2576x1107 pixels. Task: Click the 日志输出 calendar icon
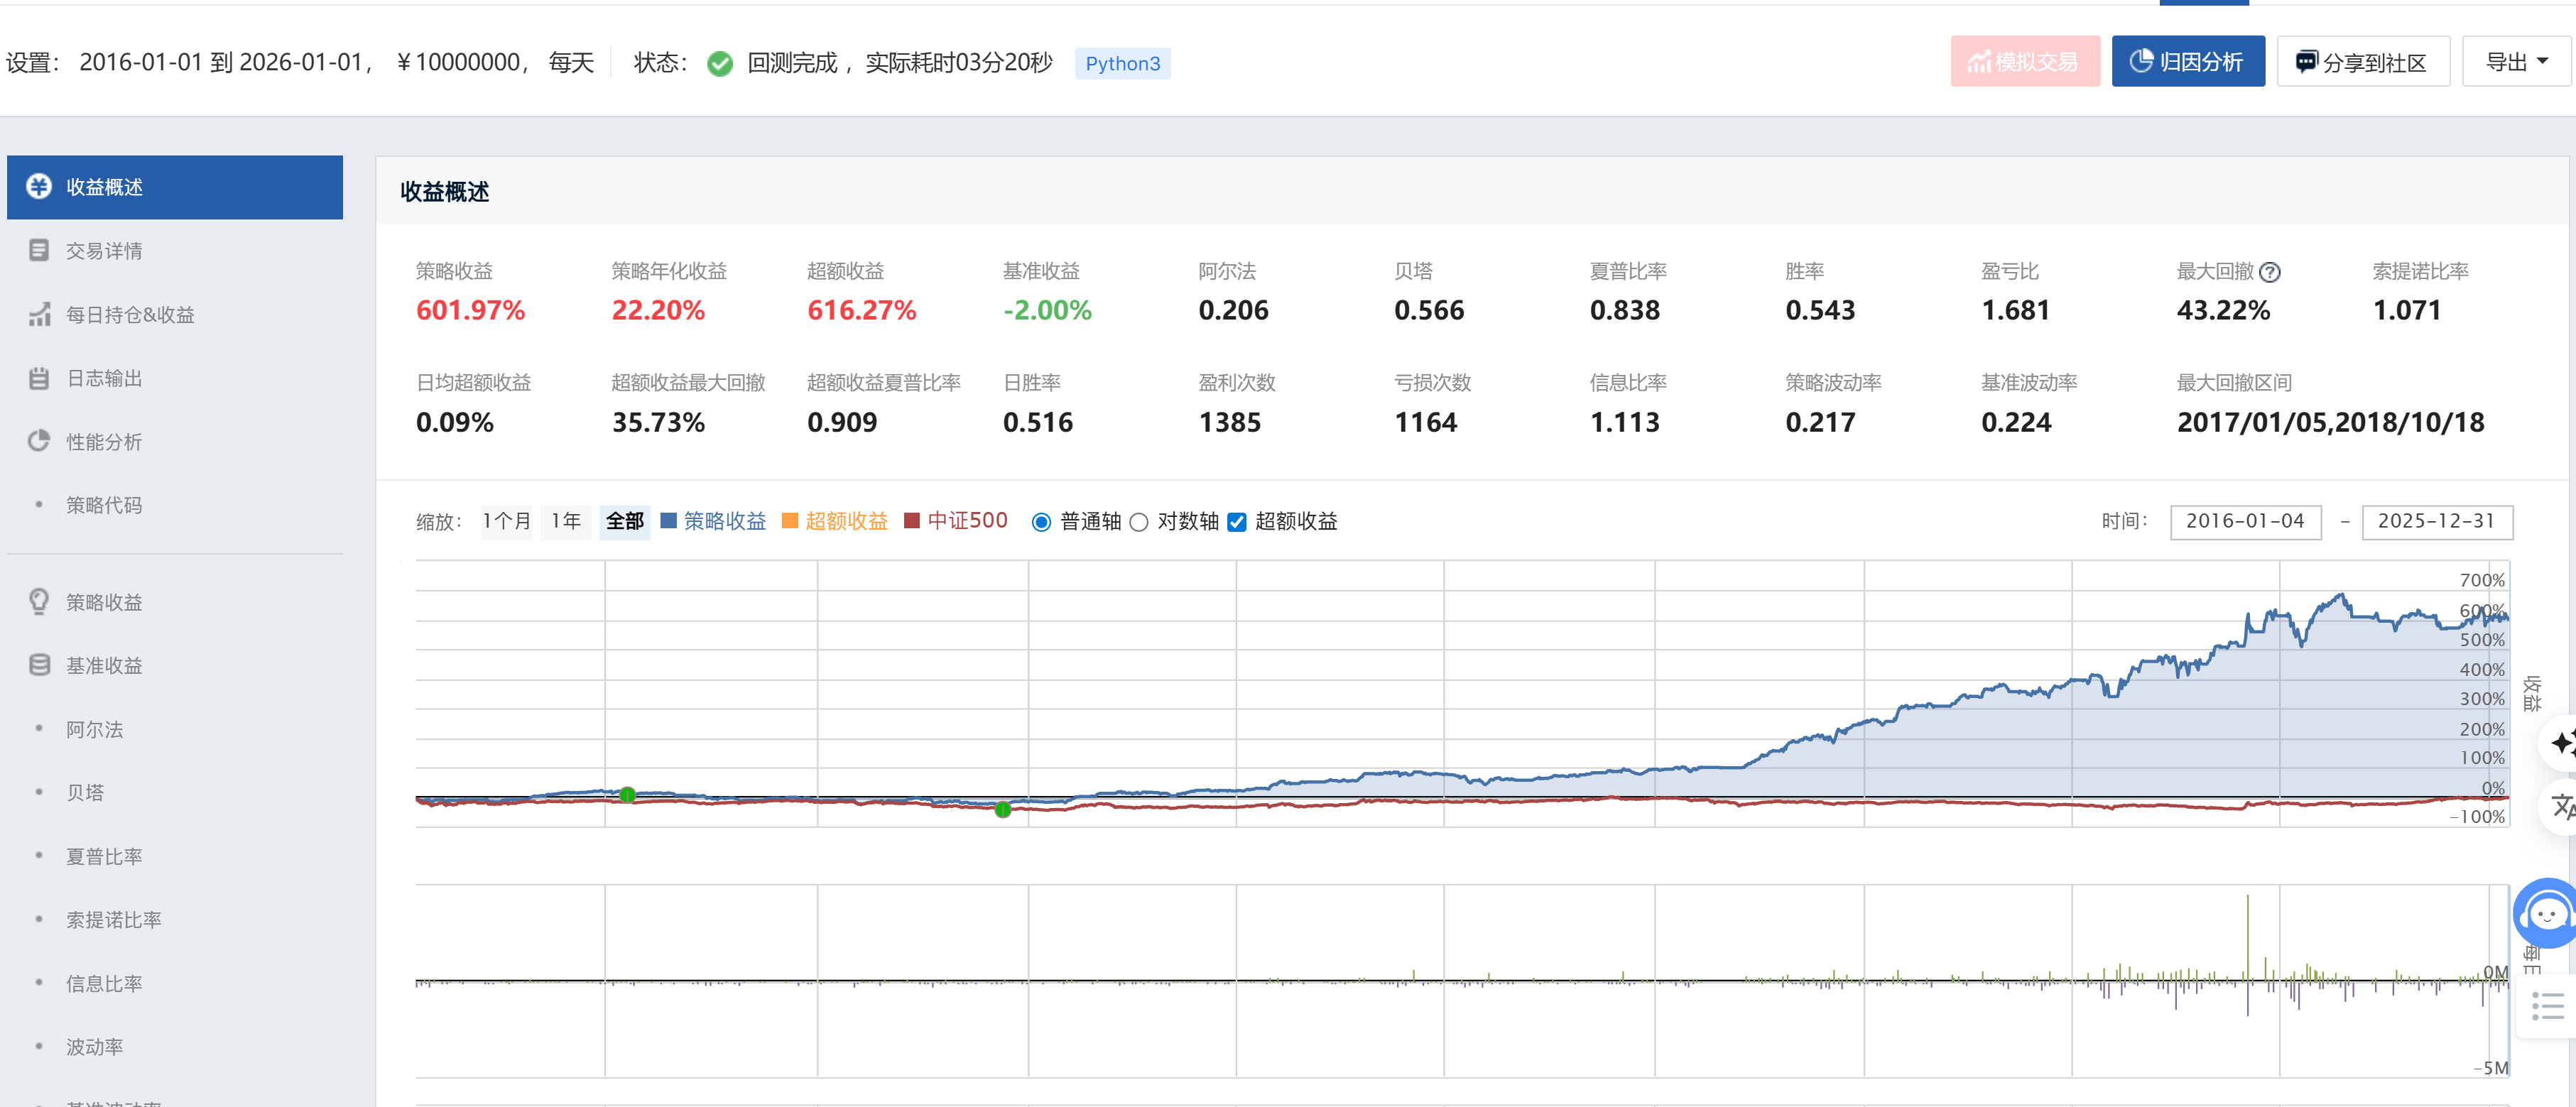coord(39,378)
